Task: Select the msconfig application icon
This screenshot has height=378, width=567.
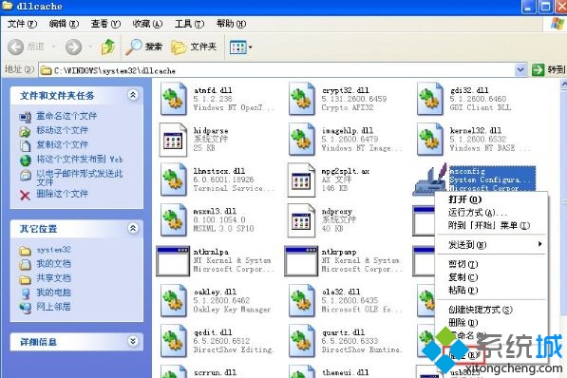Action: 430,180
